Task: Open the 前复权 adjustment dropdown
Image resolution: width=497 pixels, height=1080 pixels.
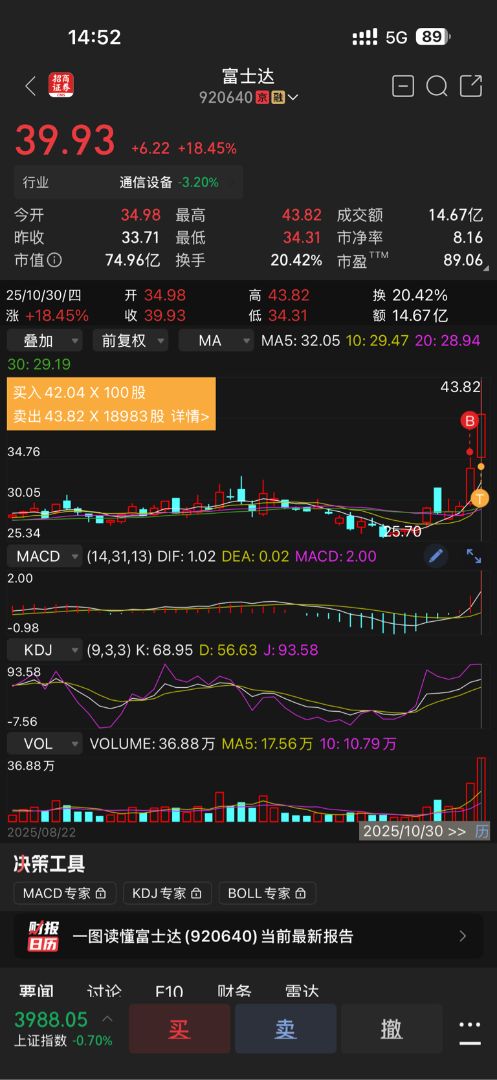Action: click(131, 340)
